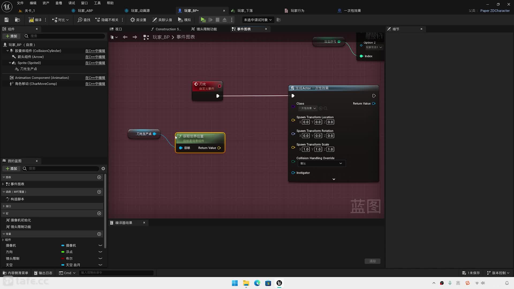The height and width of the screenshot is (289, 514).
Task: Open play mode options dots
Action: point(232,20)
